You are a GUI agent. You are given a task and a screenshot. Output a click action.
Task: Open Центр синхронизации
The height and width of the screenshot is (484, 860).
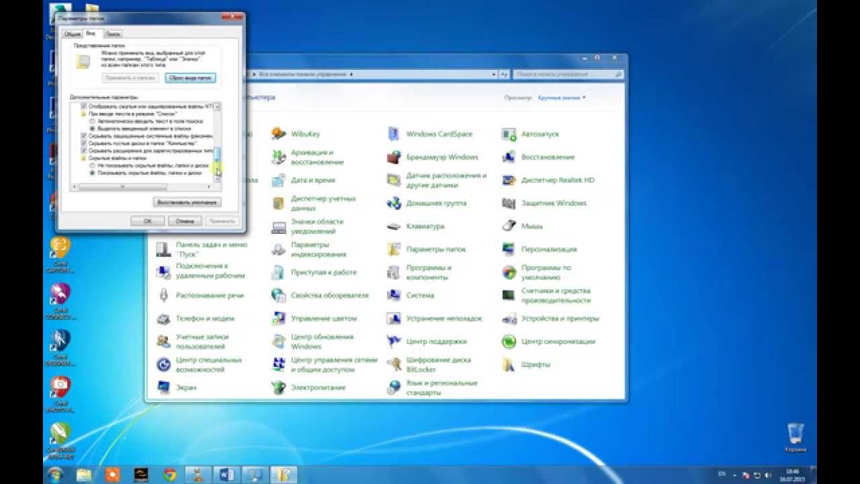(549, 341)
